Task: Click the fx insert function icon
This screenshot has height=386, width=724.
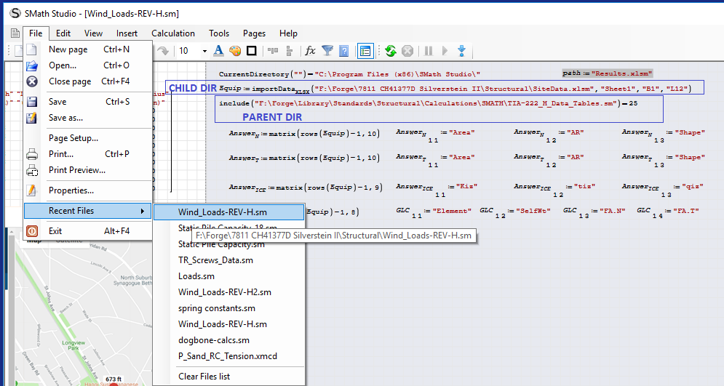Action: [x=310, y=51]
